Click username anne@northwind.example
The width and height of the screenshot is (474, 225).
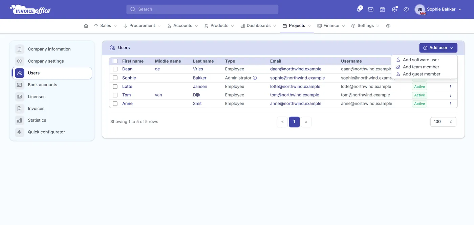(366, 104)
